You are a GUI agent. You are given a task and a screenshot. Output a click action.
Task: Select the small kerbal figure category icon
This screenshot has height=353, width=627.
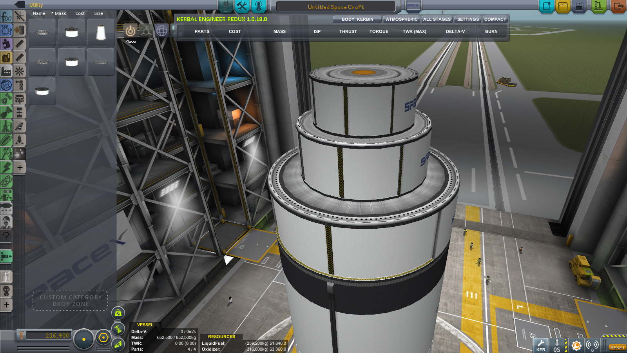pos(6,291)
